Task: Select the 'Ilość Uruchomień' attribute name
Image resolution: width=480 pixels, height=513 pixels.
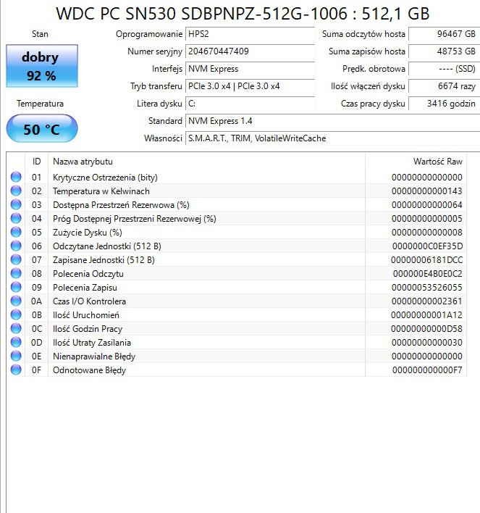Action: 86,315
